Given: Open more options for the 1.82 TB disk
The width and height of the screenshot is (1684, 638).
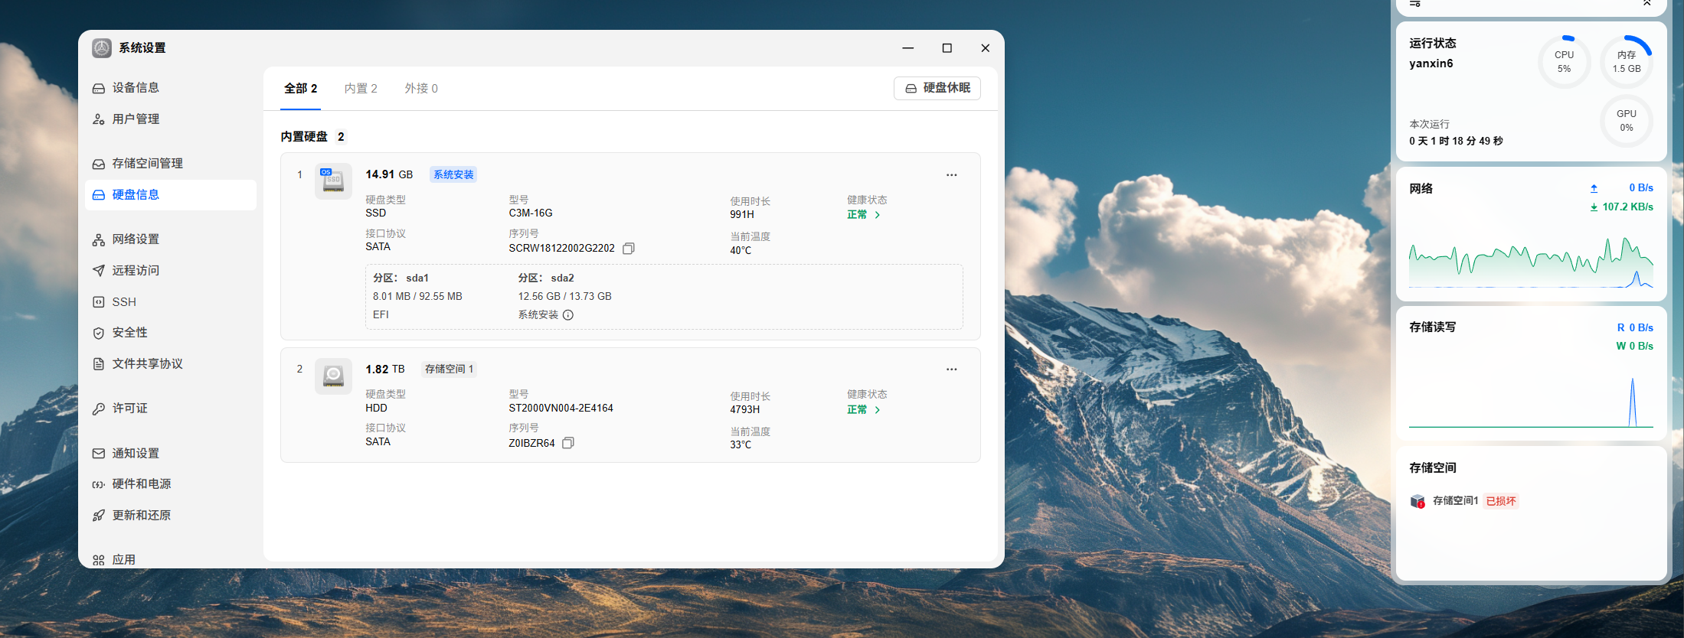Looking at the screenshot, I should pos(951,369).
